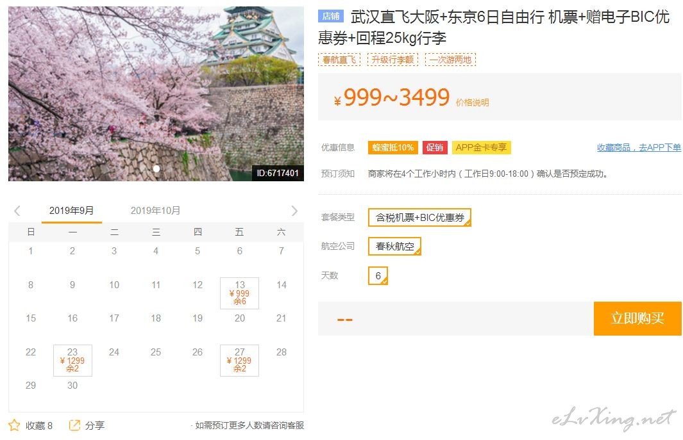Image resolution: width=683 pixels, height=440 pixels.
Task: Select September 13 priced ¥999
Action: [x=240, y=293]
